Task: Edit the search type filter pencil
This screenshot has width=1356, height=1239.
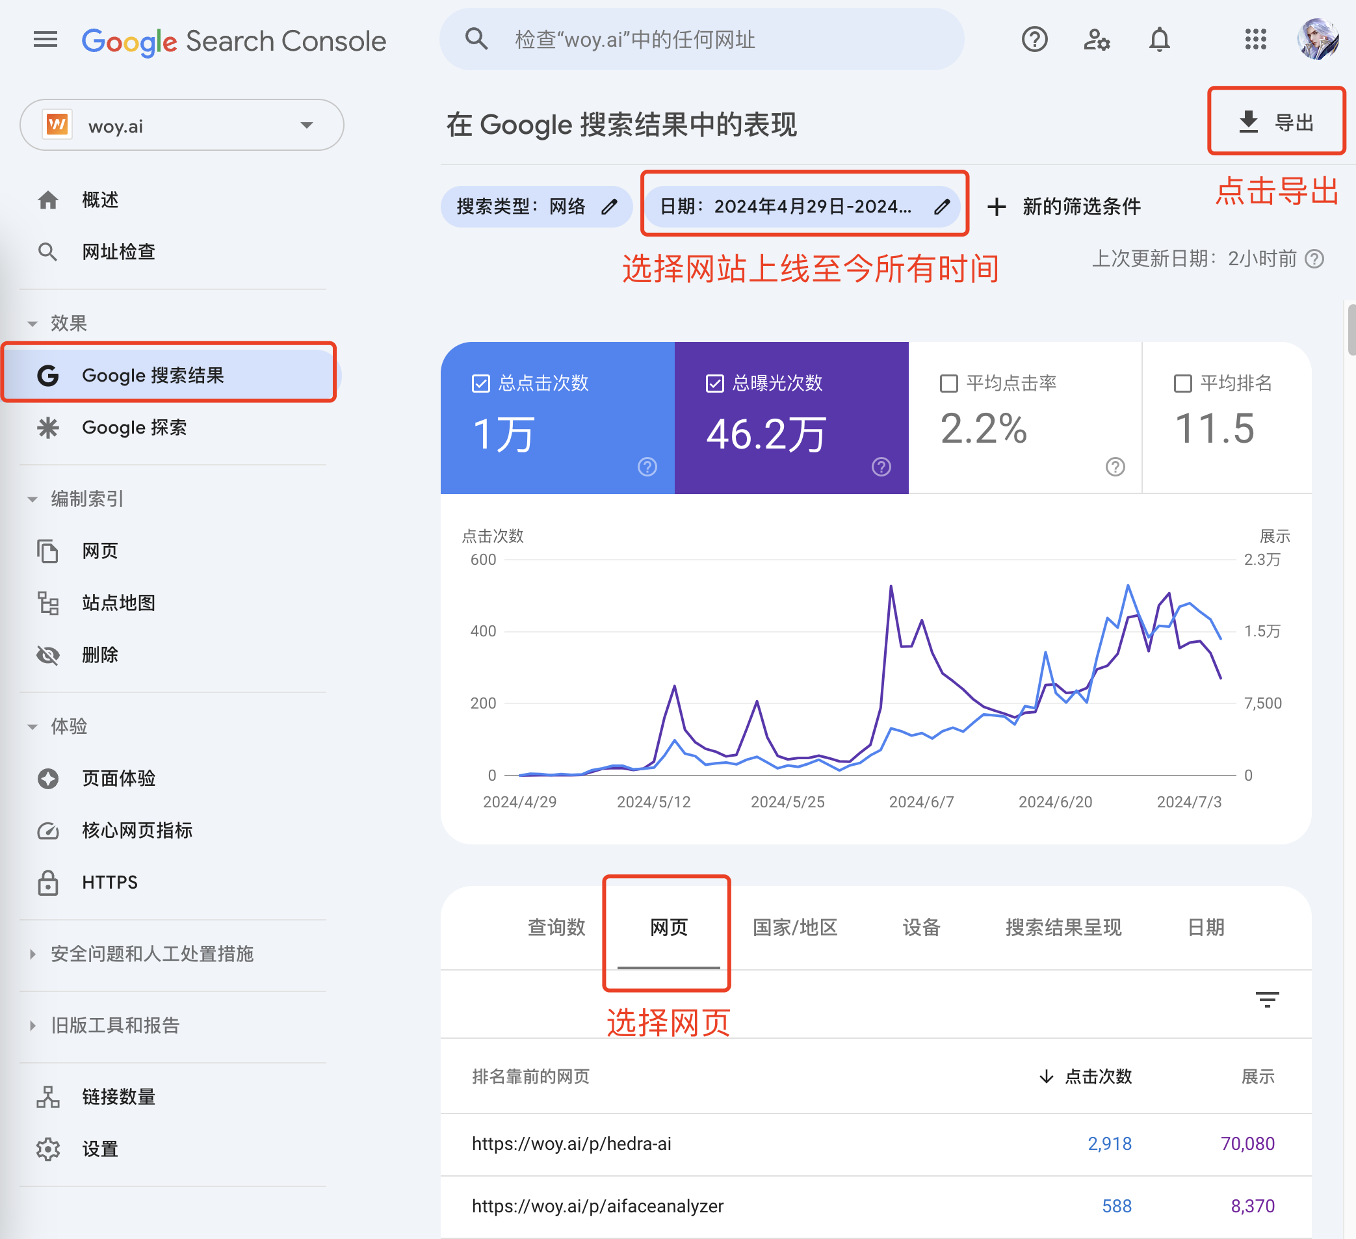Action: coord(608,207)
